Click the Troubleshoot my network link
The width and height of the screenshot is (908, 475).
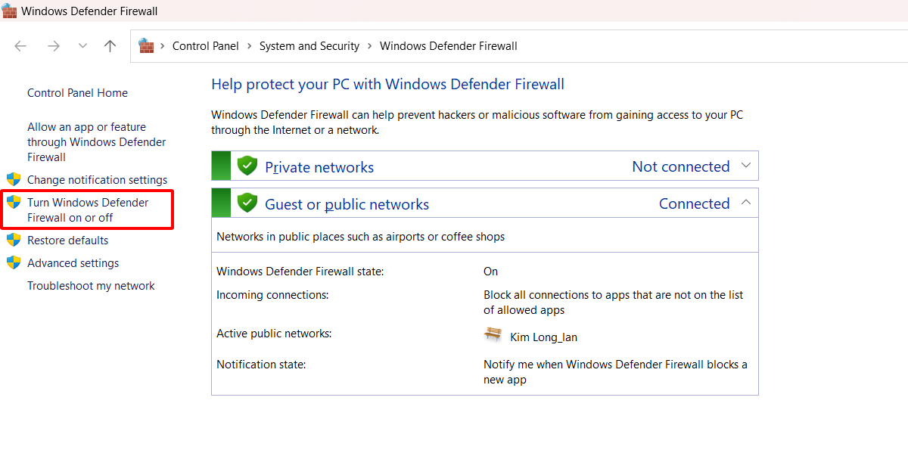click(x=91, y=285)
